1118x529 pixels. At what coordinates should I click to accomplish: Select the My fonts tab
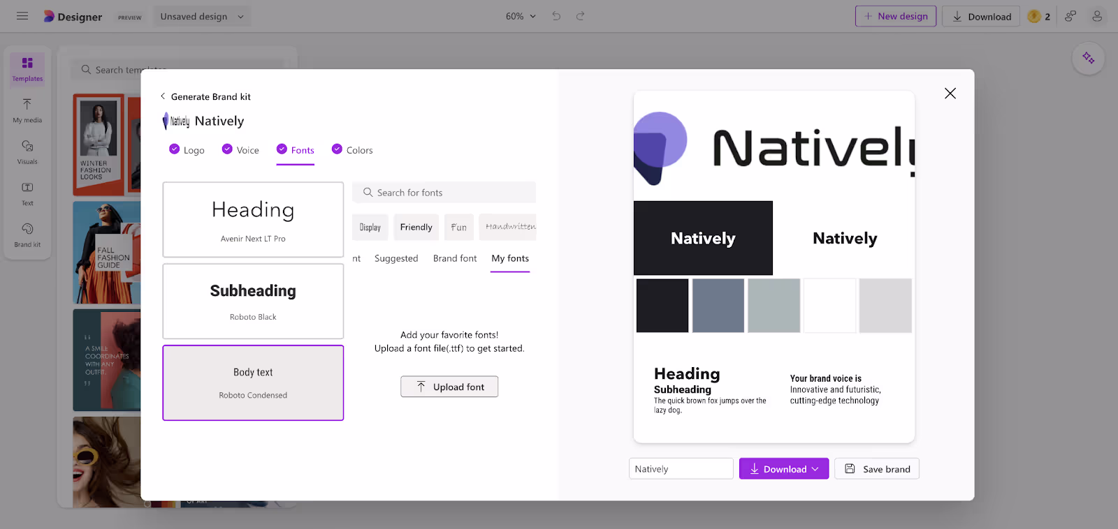pos(510,258)
